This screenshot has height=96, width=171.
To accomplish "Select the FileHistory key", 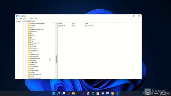I will click(x=33, y=45).
